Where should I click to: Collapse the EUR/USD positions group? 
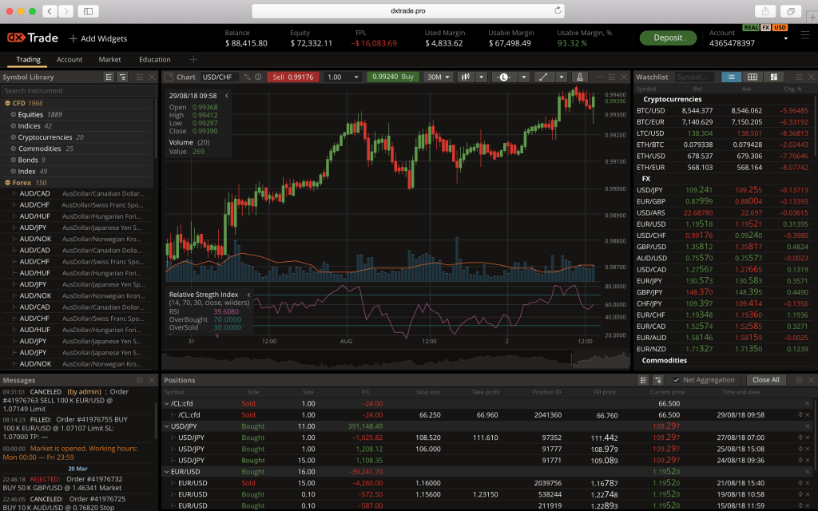(167, 472)
